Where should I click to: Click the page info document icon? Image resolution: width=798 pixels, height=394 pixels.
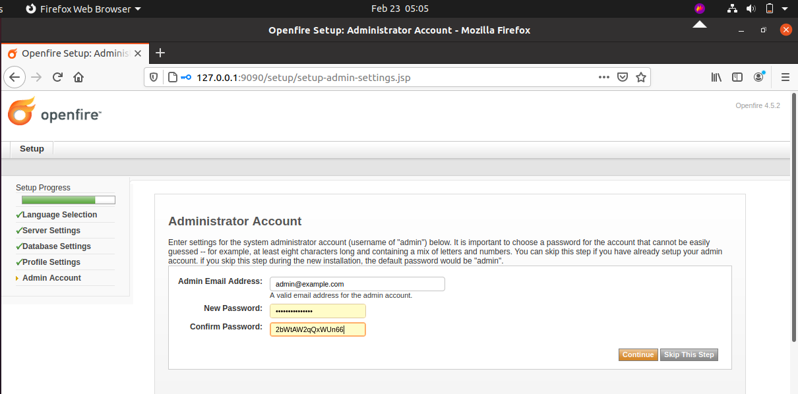(x=172, y=77)
